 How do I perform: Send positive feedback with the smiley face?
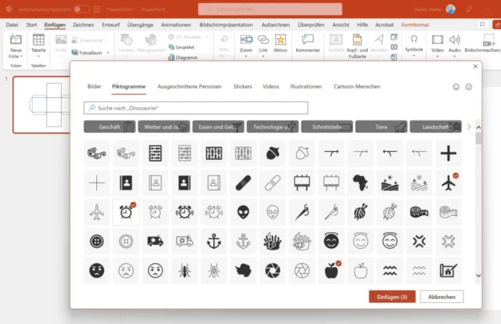click(456, 87)
